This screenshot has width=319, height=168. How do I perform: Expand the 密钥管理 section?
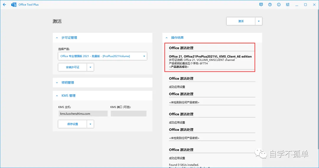click(57, 83)
